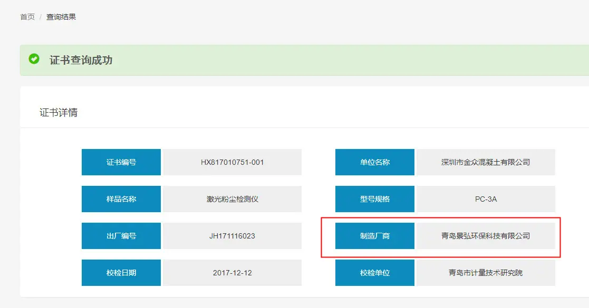This screenshot has width=589, height=308.
Task: Select factory number JH171116023 value
Action: click(232, 236)
